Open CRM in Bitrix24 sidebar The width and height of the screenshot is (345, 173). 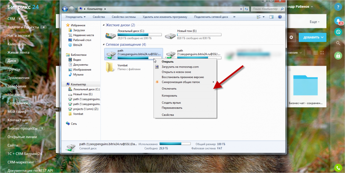click(11, 19)
